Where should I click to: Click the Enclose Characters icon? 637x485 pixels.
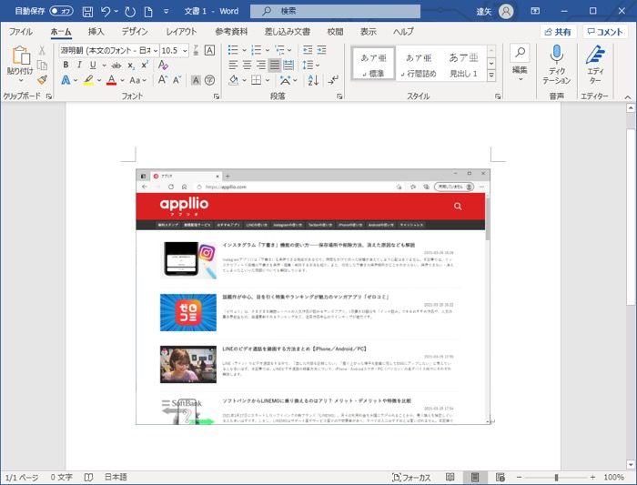pos(209,80)
